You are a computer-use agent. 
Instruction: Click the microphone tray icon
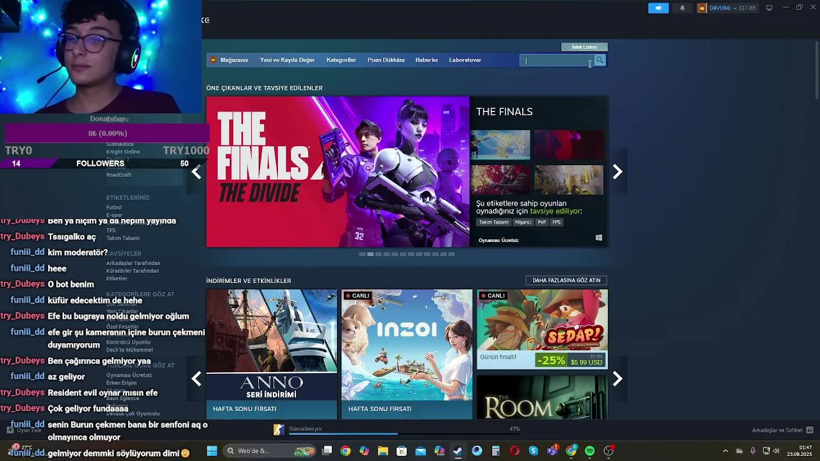[753, 451]
